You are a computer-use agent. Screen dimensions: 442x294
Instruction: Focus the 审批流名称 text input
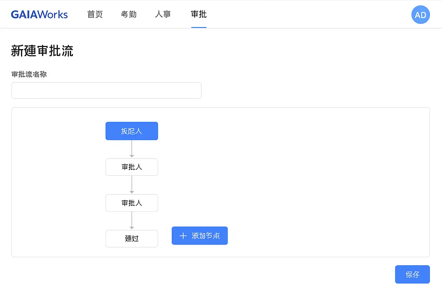pos(106,90)
